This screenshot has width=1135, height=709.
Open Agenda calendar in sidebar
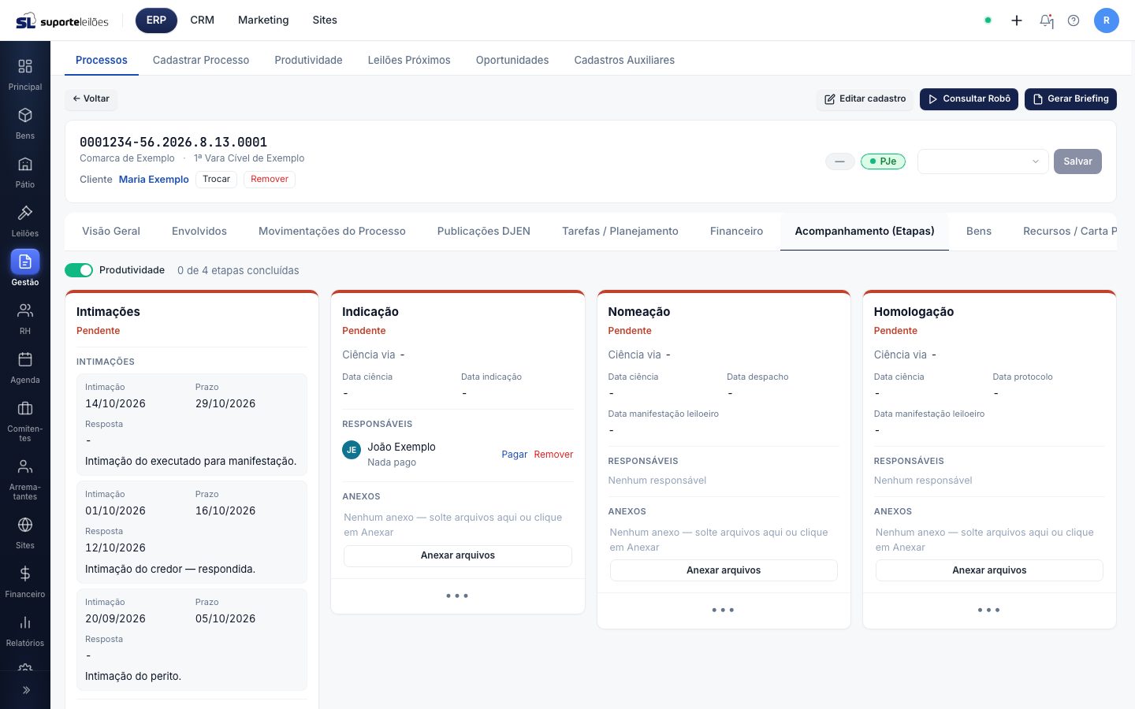tap(25, 368)
